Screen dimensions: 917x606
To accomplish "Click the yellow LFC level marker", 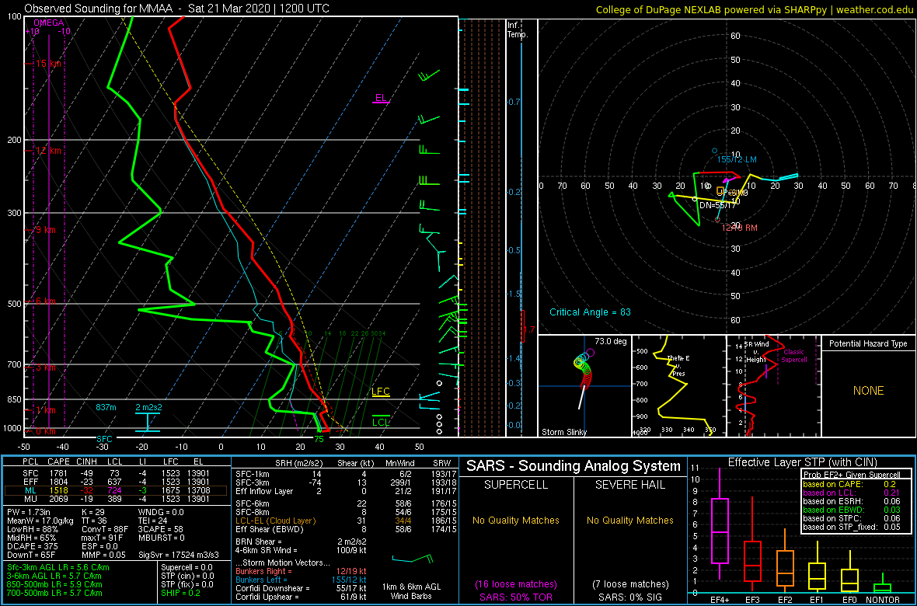I will [381, 392].
